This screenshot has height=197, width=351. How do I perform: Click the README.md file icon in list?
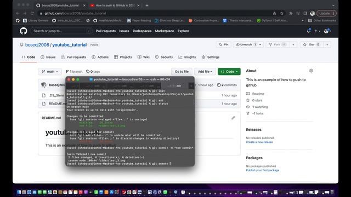click(44, 103)
